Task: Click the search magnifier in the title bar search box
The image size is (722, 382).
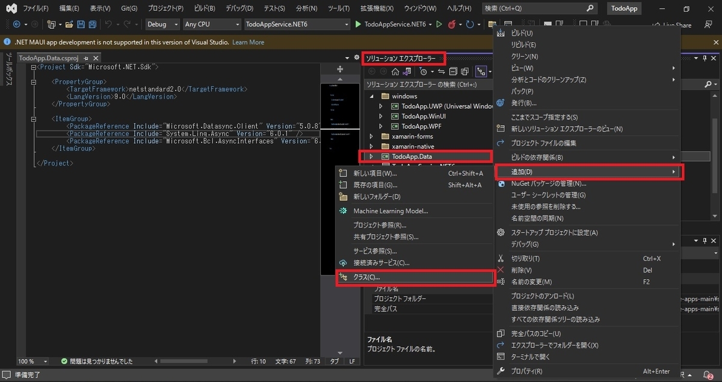Action: click(590, 8)
